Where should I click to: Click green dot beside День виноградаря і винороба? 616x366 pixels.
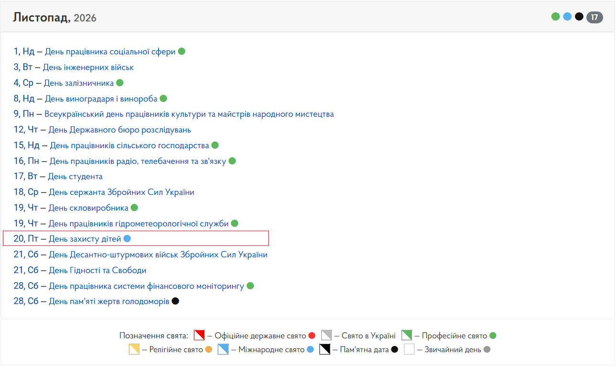[163, 99]
